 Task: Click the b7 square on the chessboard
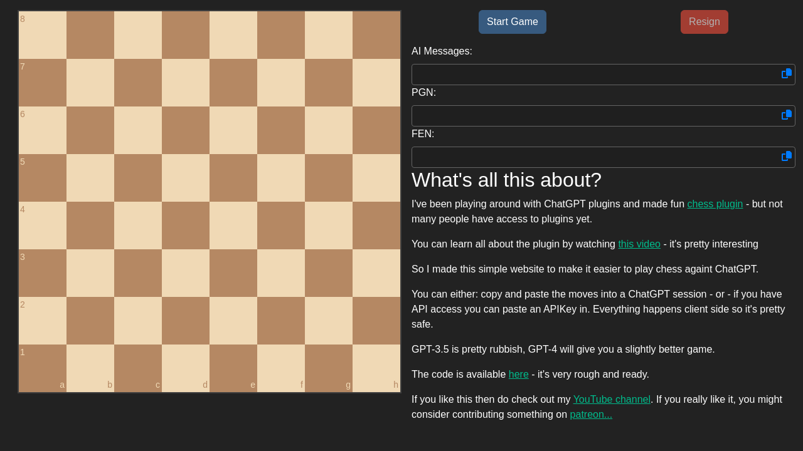click(x=90, y=82)
